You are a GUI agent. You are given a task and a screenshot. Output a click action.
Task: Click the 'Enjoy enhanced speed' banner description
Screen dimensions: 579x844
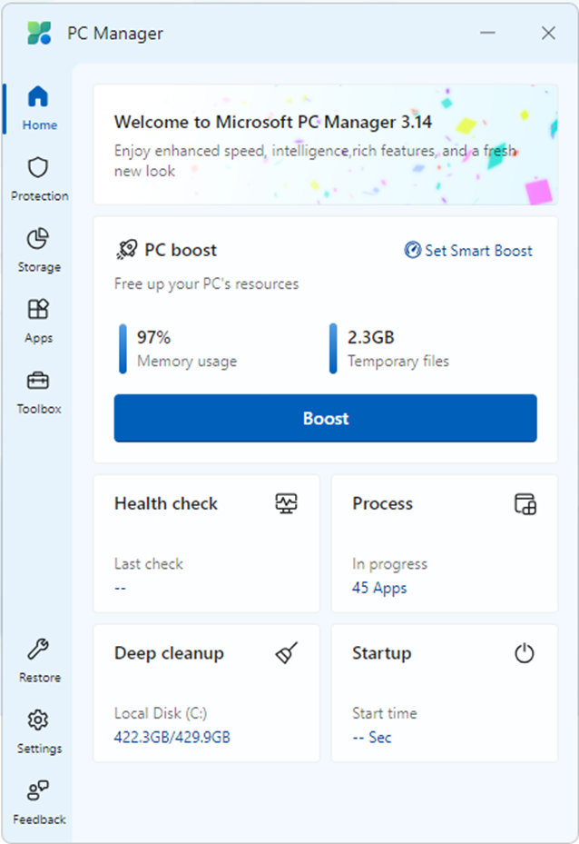pyautogui.click(x=315, y=161)
